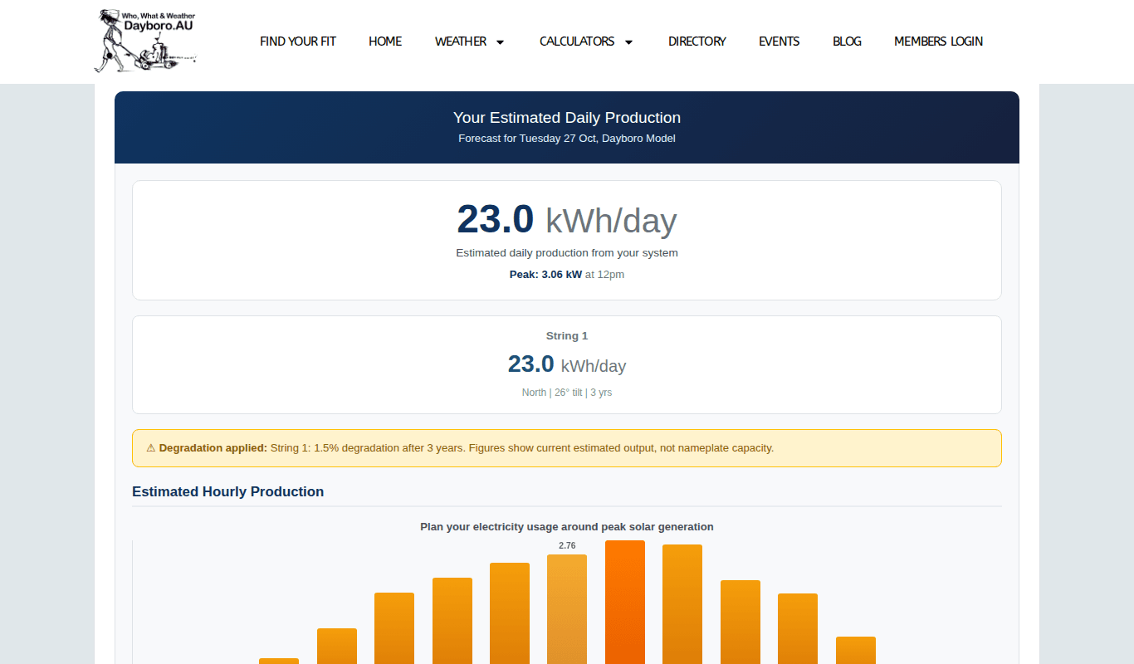This screenshot has height=664, width=1134.
Task: Click 'North | 26° tilt | 3 yrs' details
Action: pyautogui.click(x=567, y=393)
